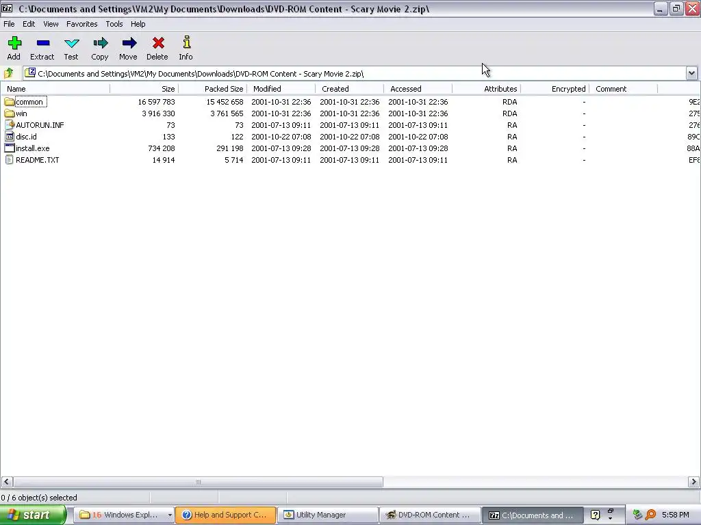Select the win folder name

tap(21, 113)
